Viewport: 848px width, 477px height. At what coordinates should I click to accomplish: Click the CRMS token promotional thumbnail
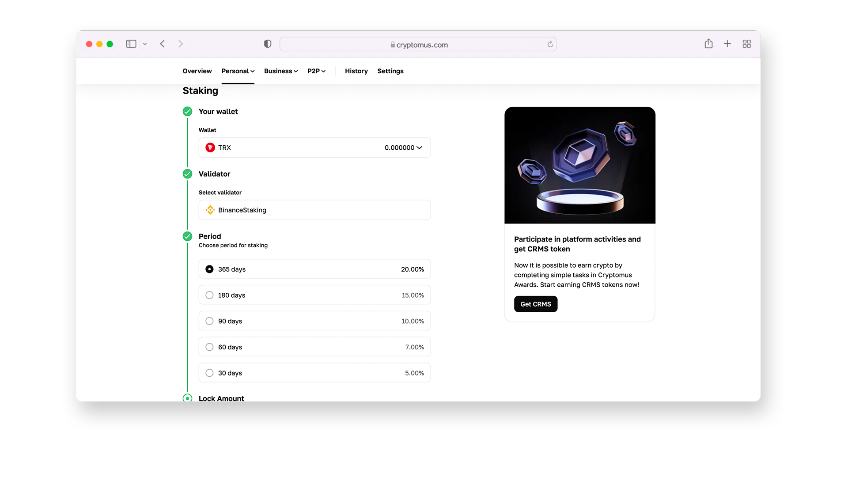[x=580, y=165]
